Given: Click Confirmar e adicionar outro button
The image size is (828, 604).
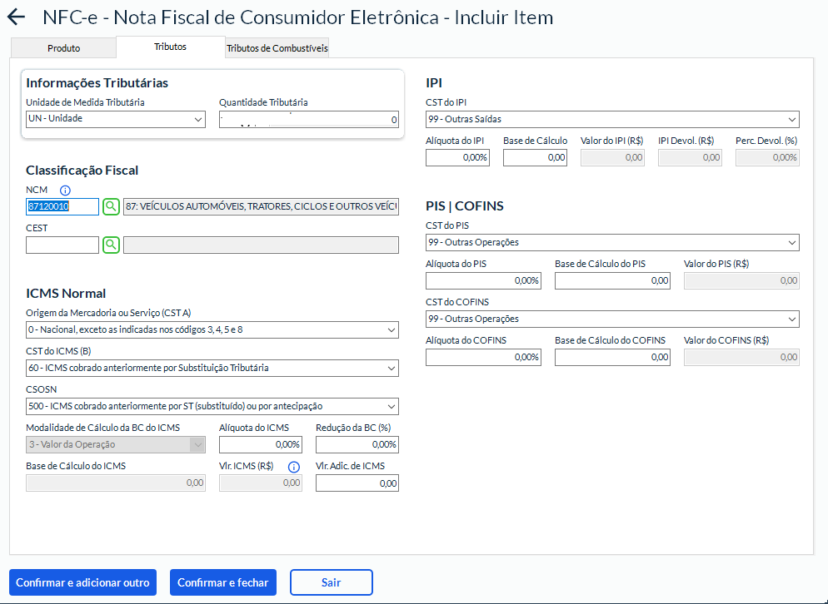Looking at the screenshot, I should (82, 582).
